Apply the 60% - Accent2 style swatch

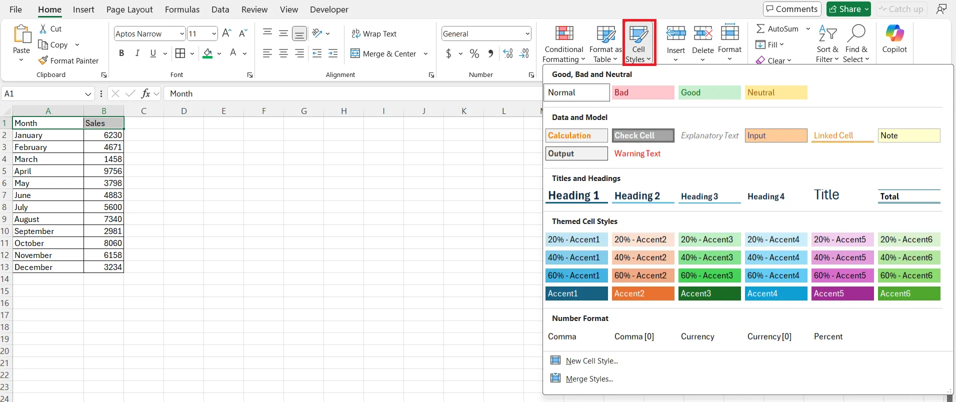[643, 275]
